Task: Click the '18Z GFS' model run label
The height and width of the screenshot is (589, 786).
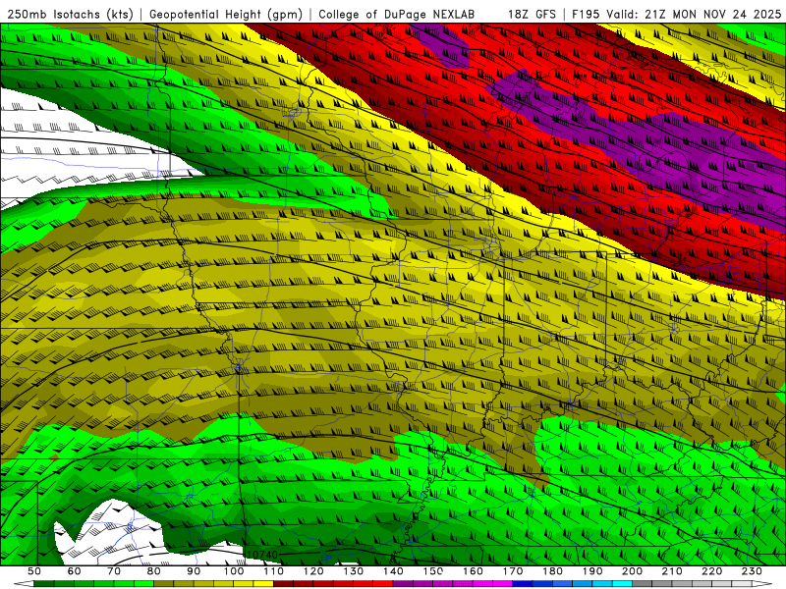Action: click(532, 14)
